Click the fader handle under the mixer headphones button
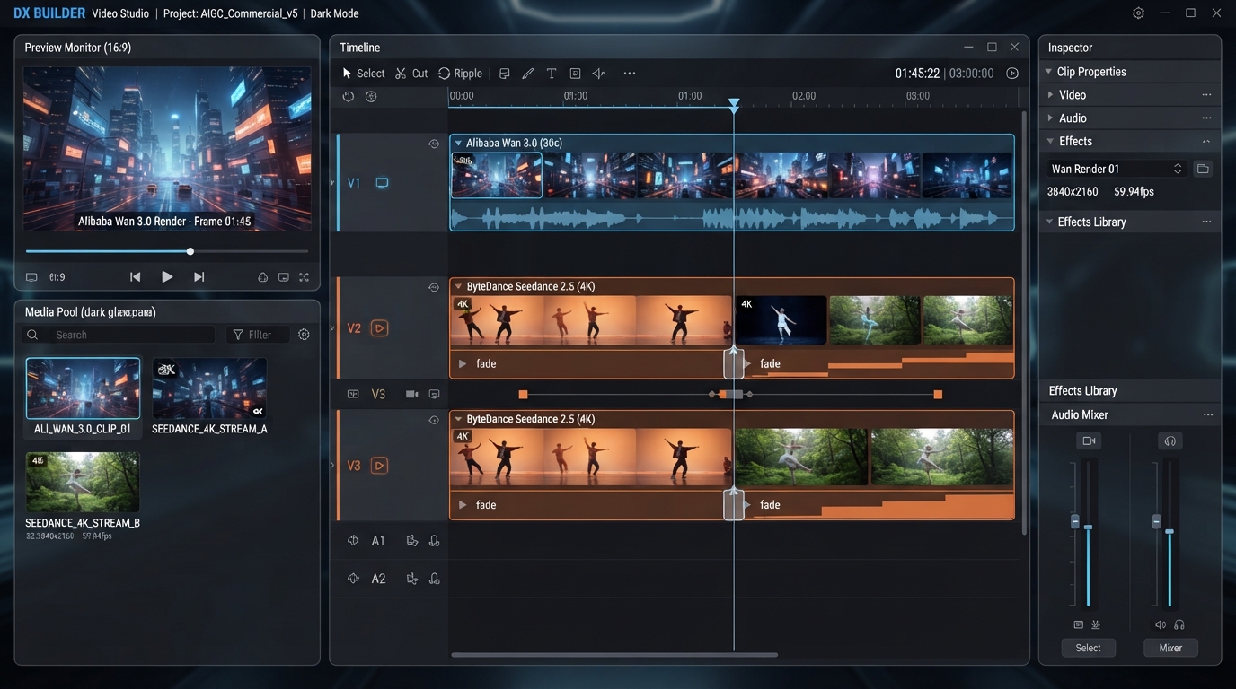Viewport: 1236px width, 689px height. pos(1157,522)
